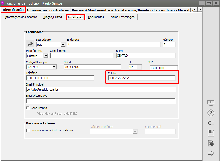Go to next record with right arrow

click(211, 153)
